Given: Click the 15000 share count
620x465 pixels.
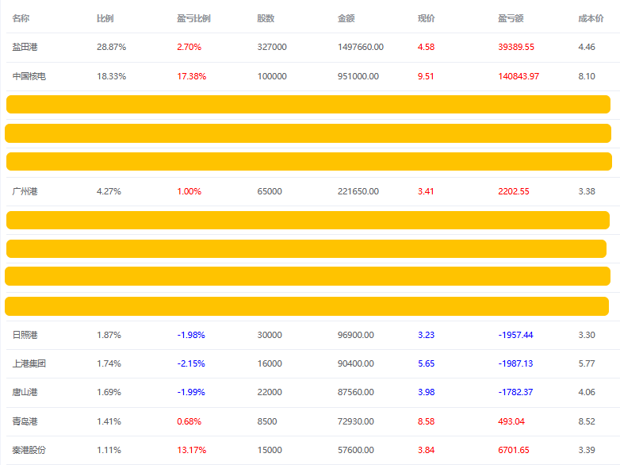Looking at the screenshot, I should [x=270, y=450].
